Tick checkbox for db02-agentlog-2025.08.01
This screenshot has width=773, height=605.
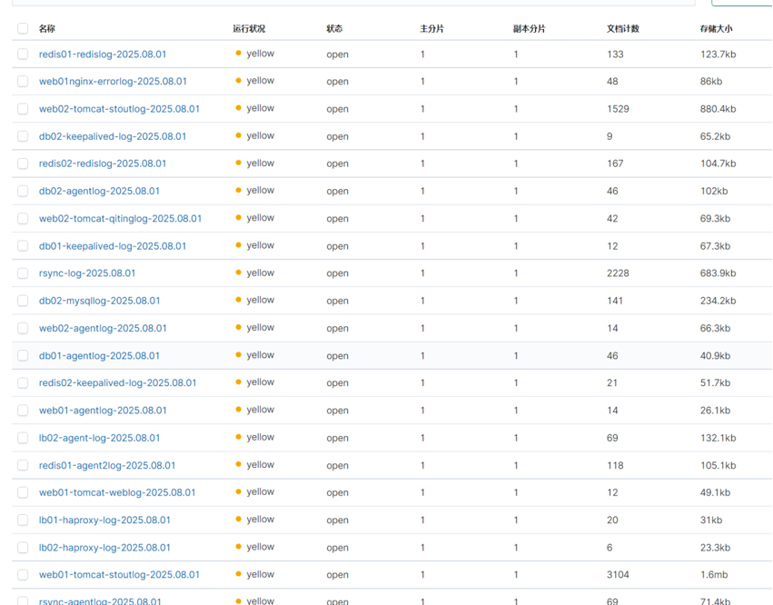(x=23, y=191)
